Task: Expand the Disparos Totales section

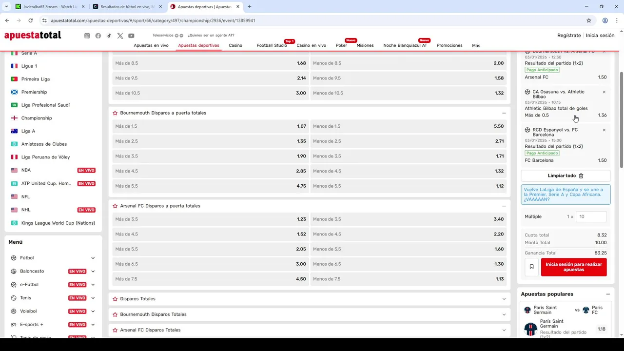Action: click(x=504, y=299)
